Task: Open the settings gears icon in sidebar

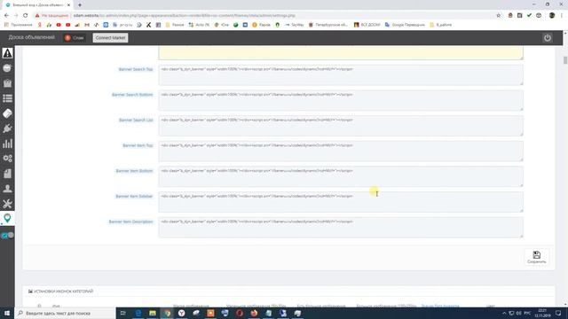Action: pos(7,159)
